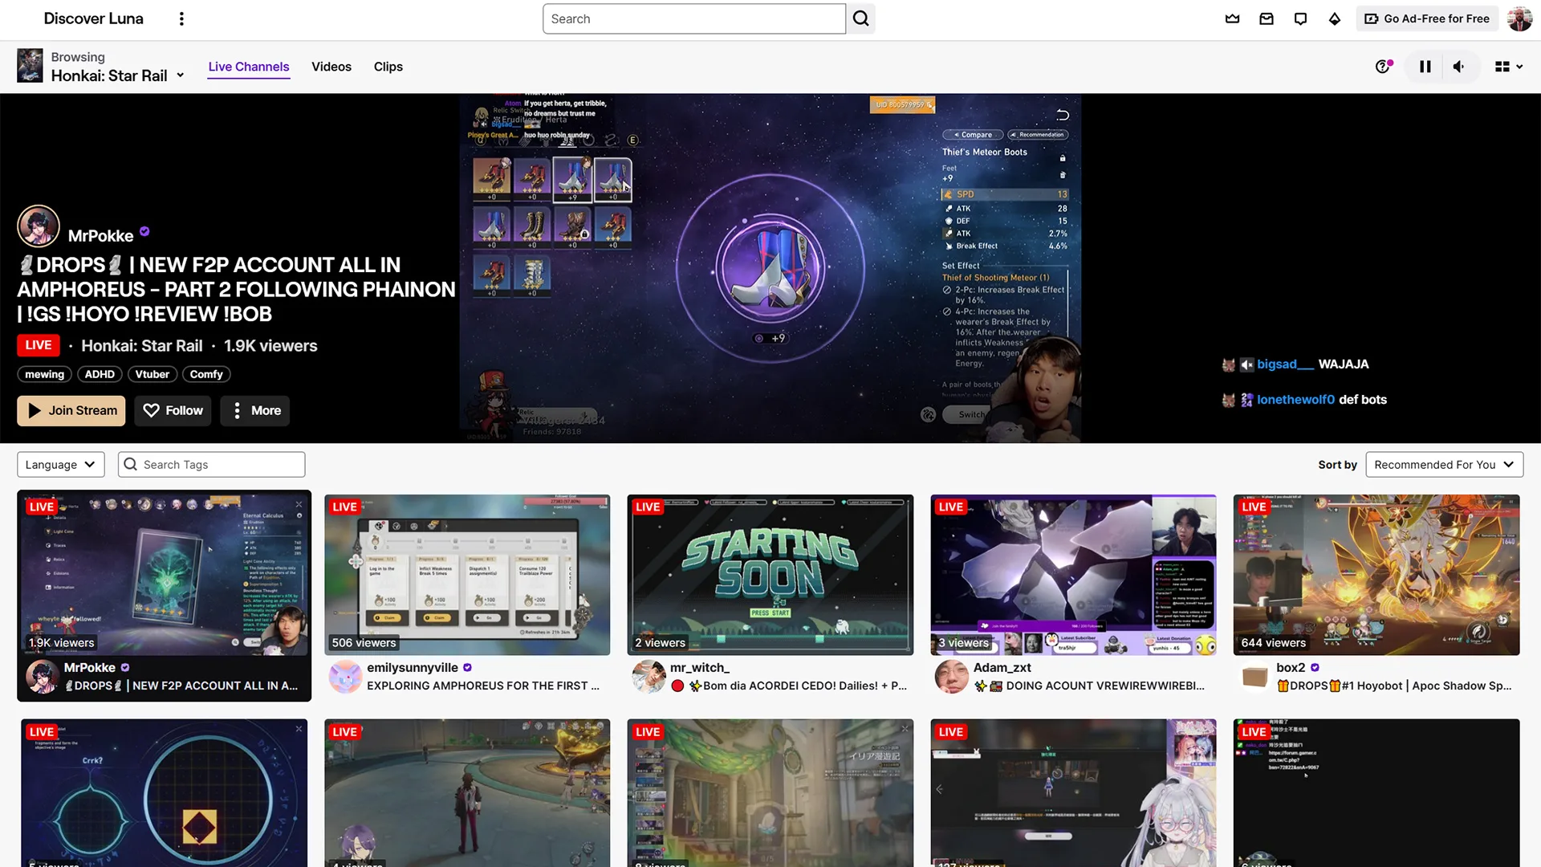
Task: Focus the top Search field
Action: click(694, 18)
